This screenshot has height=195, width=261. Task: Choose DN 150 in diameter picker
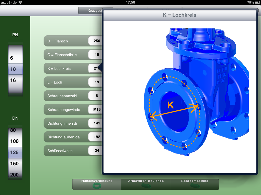pos(15,164)
